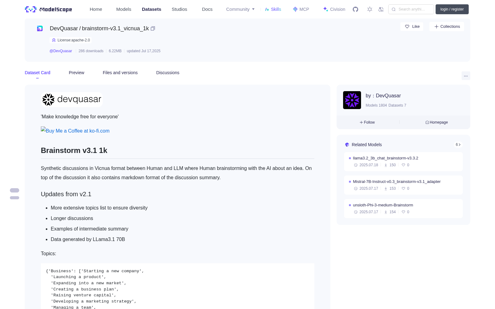Expand Related Models with the 6 chevron
The width and height of the screenshot is (495, 309).
point(458,145)
